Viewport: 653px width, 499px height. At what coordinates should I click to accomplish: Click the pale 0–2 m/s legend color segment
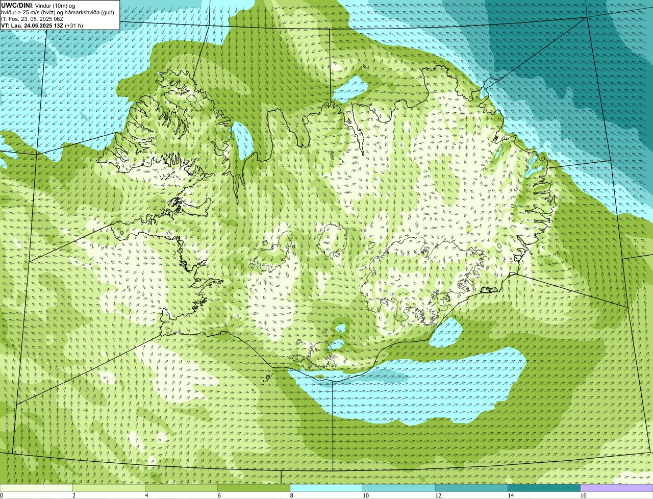[36, 488]
